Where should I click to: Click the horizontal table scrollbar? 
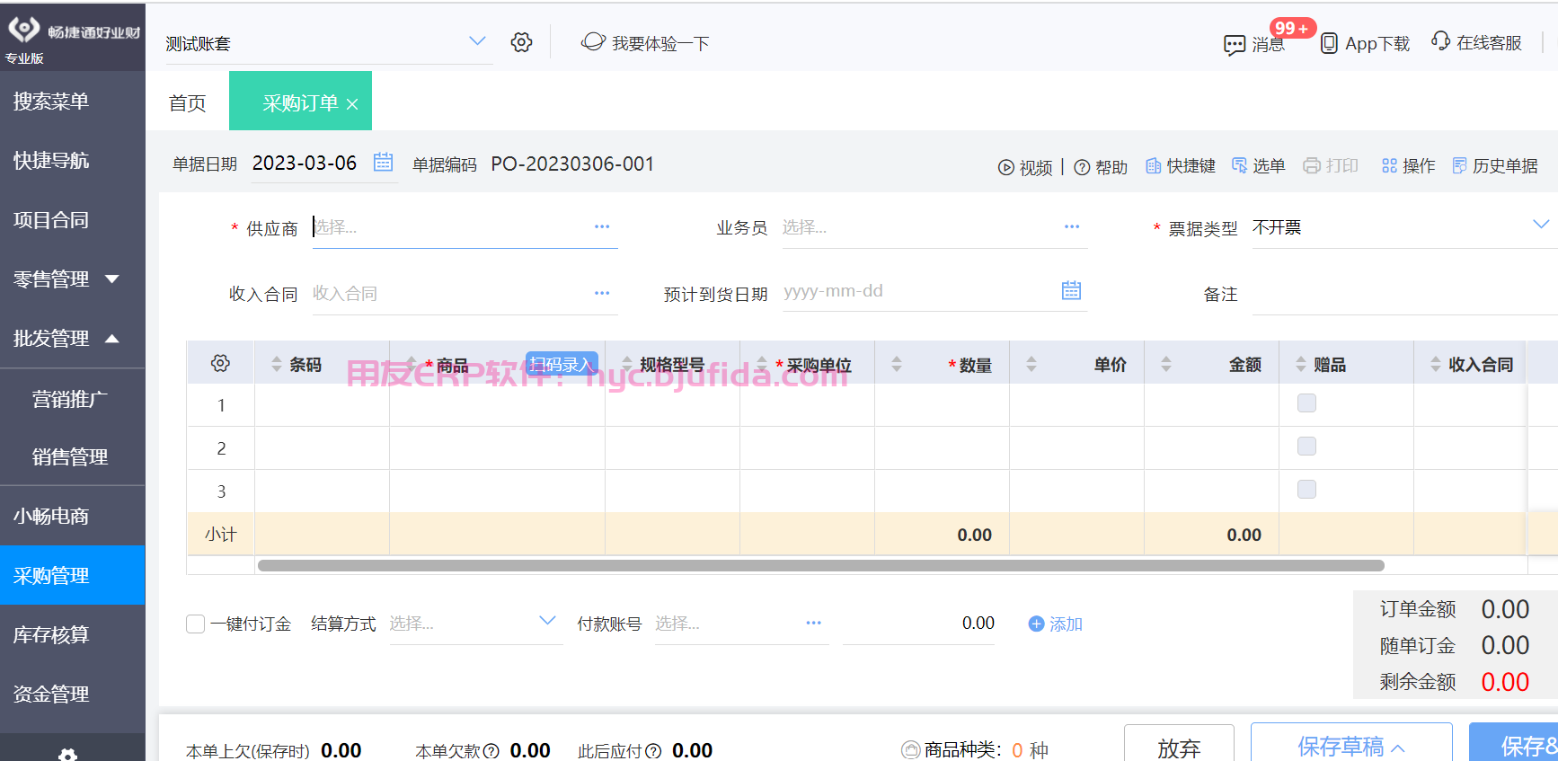click(820, 565)
